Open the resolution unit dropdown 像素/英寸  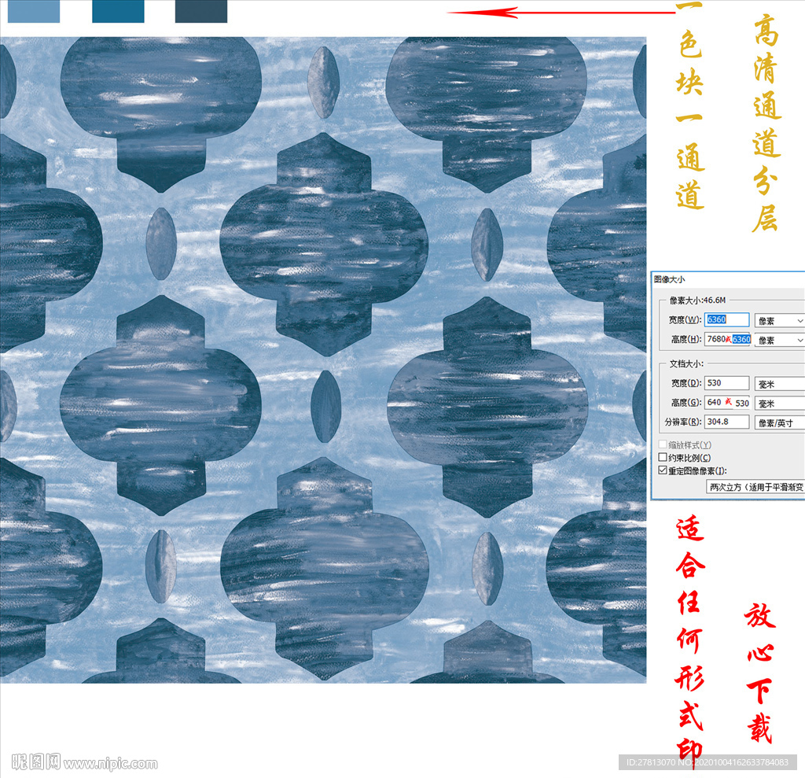point(779,423)
